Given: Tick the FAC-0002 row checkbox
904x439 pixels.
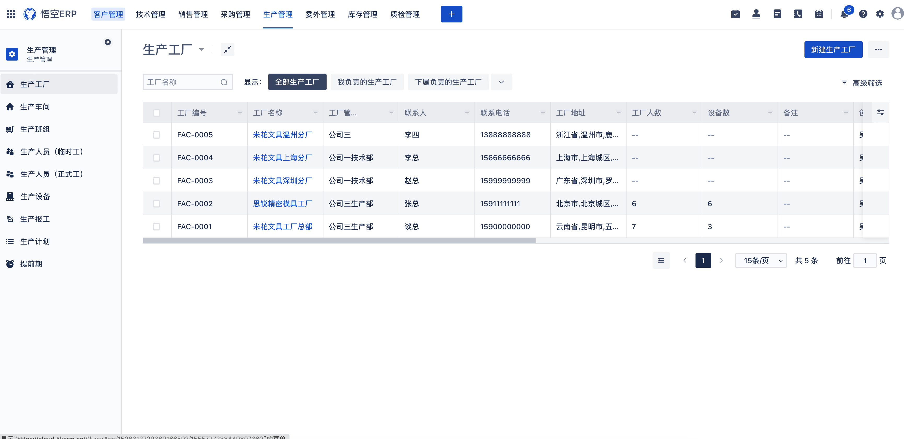Looking at the screenshot, I should [157, 204].
